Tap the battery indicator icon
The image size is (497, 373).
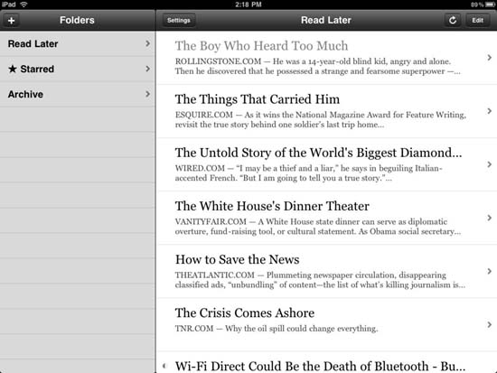(490, 5)
